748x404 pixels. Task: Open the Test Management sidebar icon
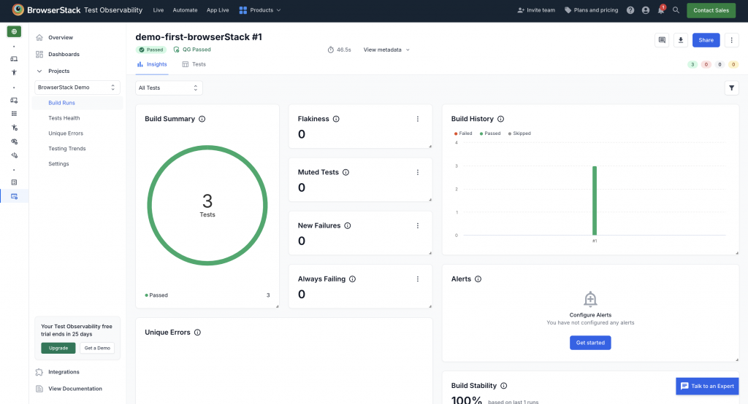(x=14, y=182)
